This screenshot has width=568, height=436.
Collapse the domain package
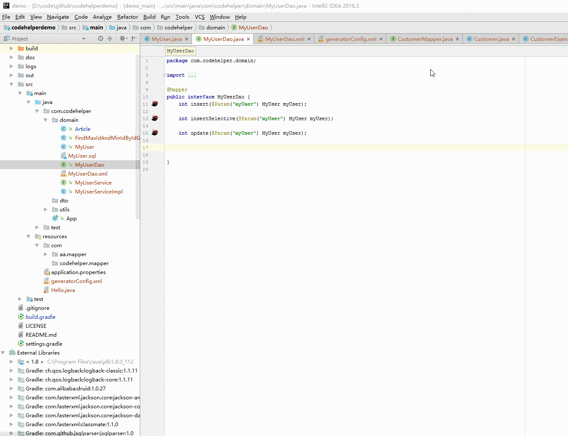(x=46, y=120)
